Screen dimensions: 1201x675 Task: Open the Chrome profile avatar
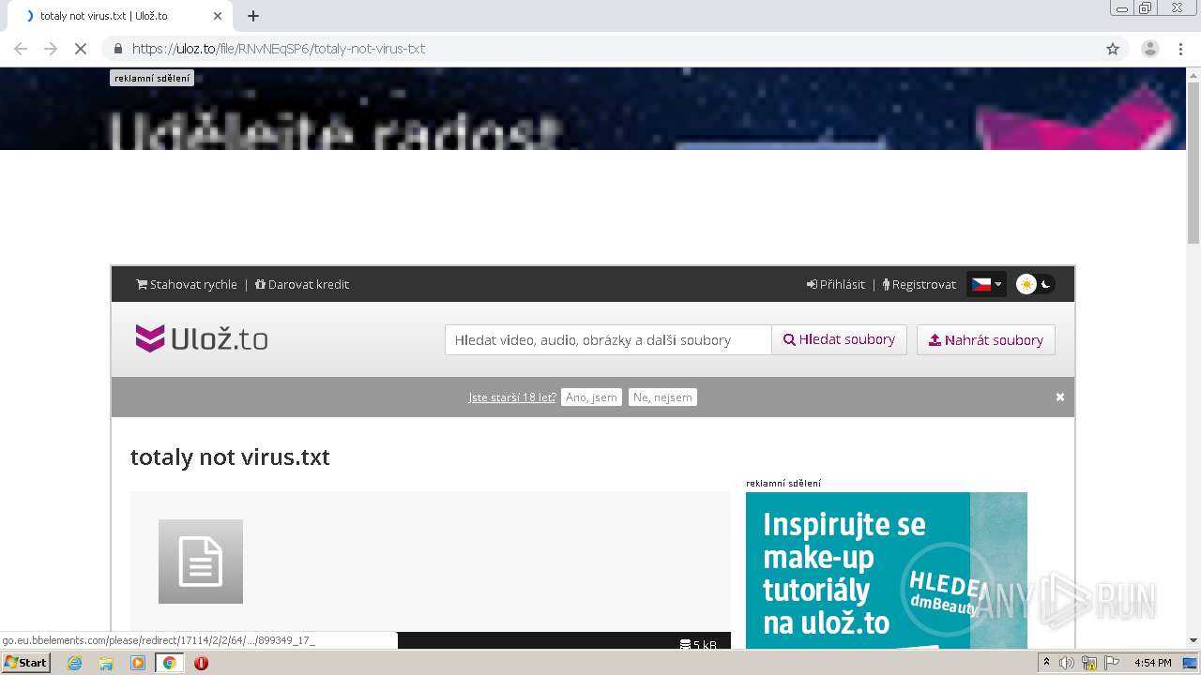[x=1150, y=49]
